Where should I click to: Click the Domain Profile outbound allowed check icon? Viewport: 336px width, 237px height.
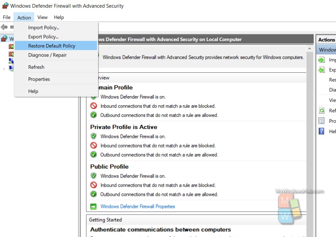point(94,115)
